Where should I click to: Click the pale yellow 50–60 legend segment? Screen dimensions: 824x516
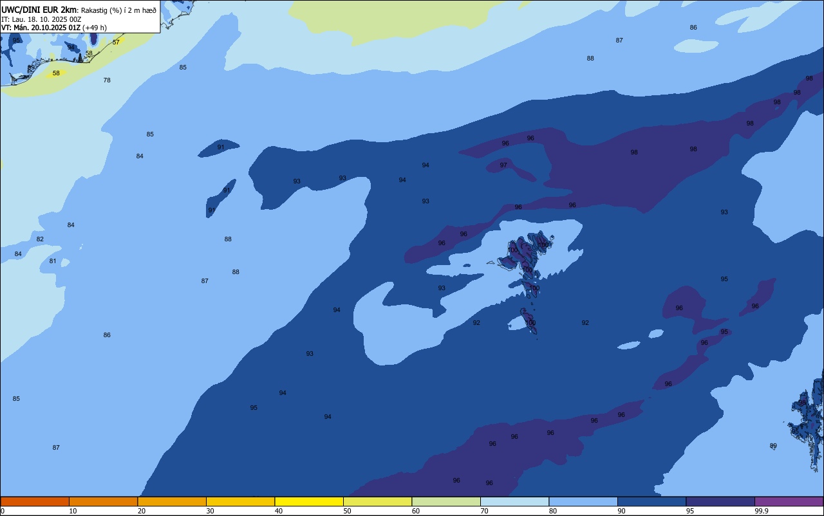(x=377, y=501)
